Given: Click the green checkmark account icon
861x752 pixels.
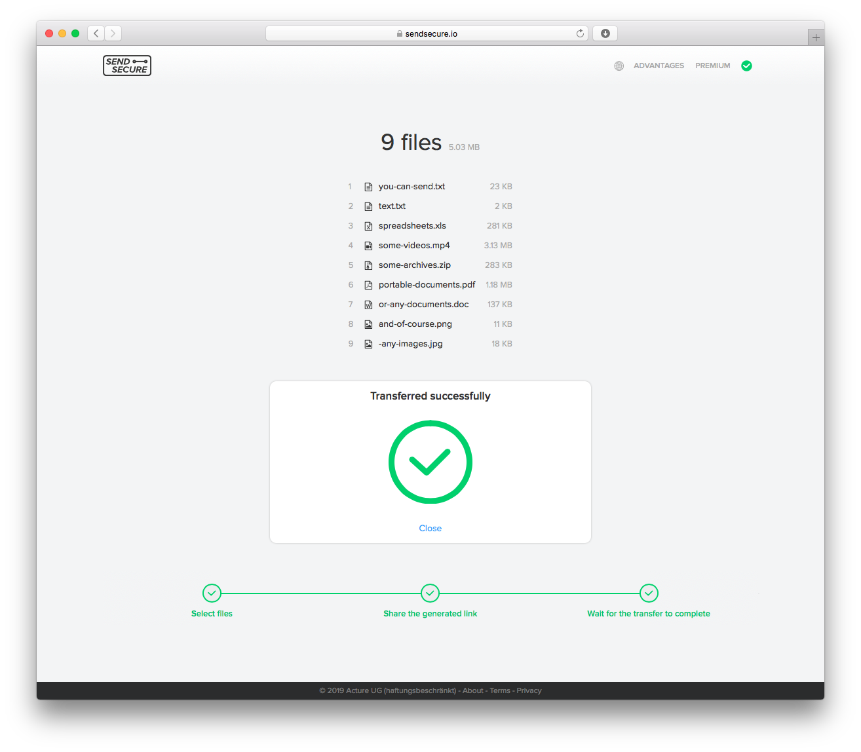Looking at the screenshot, I should tap(746, 66).
